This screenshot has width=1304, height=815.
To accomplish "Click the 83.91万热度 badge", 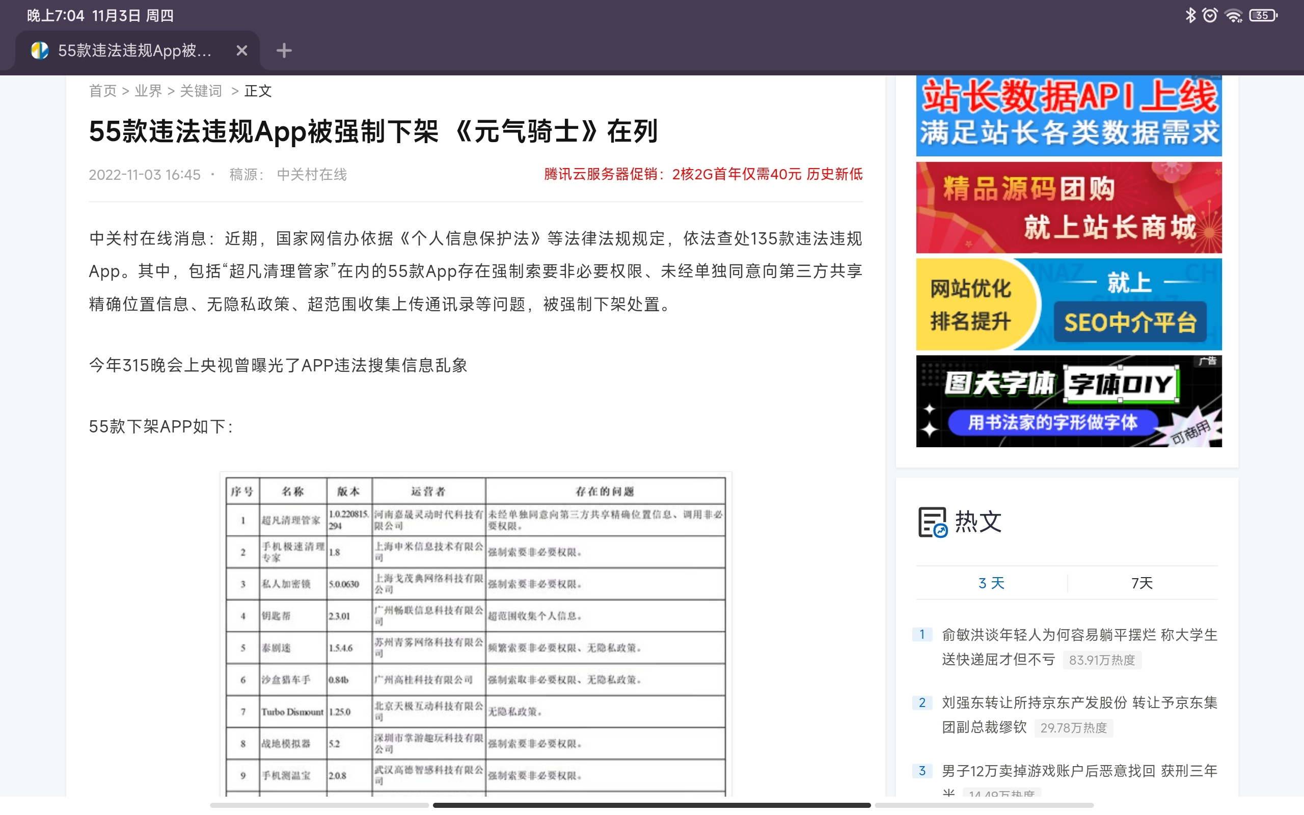I will 1102,660.
